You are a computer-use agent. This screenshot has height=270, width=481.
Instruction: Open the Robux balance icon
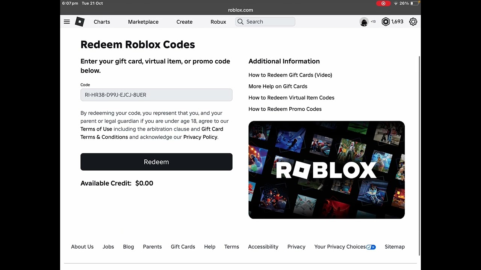(386, 22)
